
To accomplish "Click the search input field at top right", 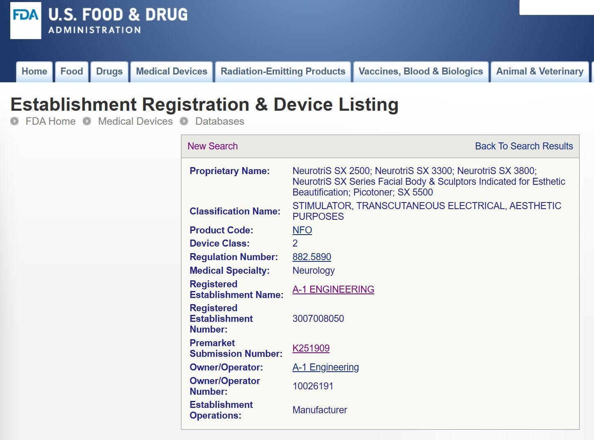I will [557, 7].
